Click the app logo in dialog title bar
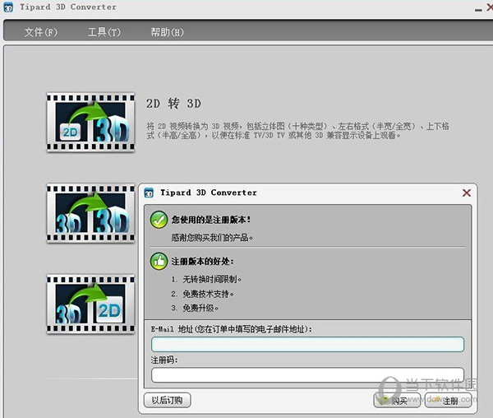 (x=149, y=193)
